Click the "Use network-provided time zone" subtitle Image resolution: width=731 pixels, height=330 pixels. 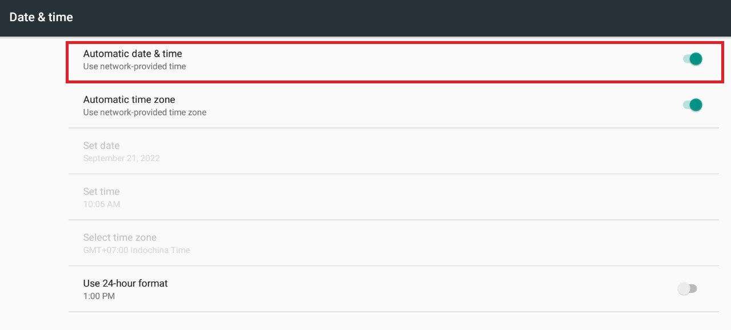click(x=145, y=112)
